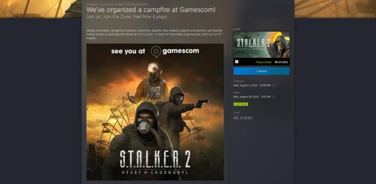The image size is (376, 184).
Task: Click the ₩ 64,900 price tag
Action: tap(281, 62)
